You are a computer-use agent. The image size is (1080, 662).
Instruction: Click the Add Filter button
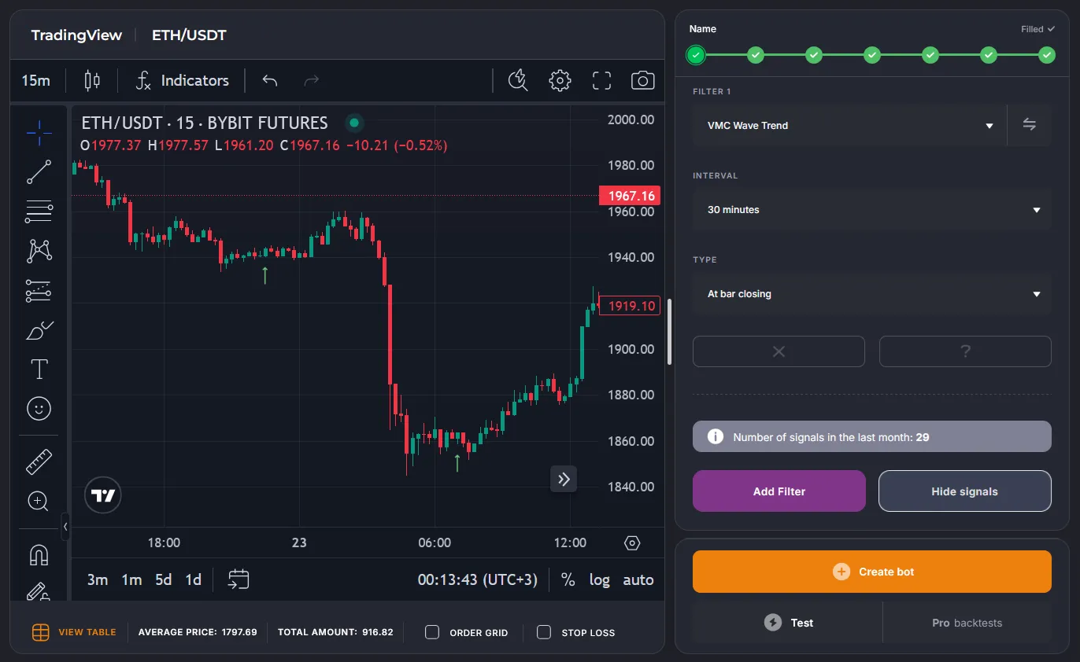[779, 491]
